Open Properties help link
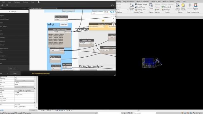 pos(2,110)
